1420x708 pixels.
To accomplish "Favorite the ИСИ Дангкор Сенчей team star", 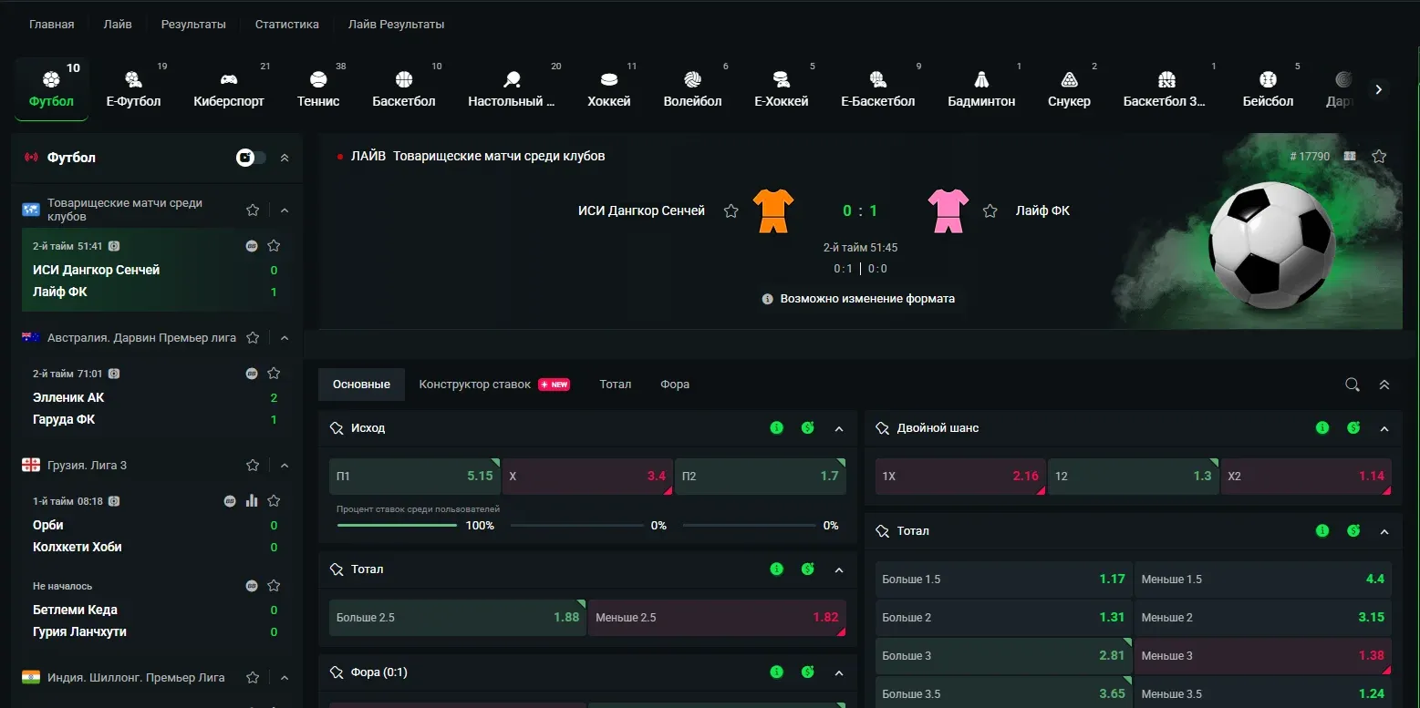I will 731,211.
